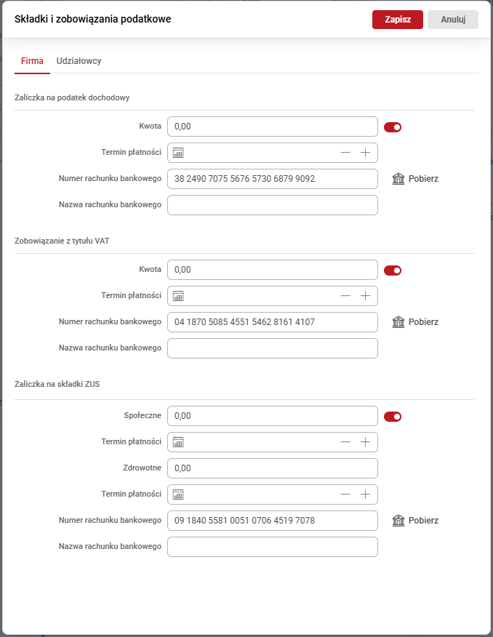
Task: Click the Anuluj button
Action: (452, 20)
